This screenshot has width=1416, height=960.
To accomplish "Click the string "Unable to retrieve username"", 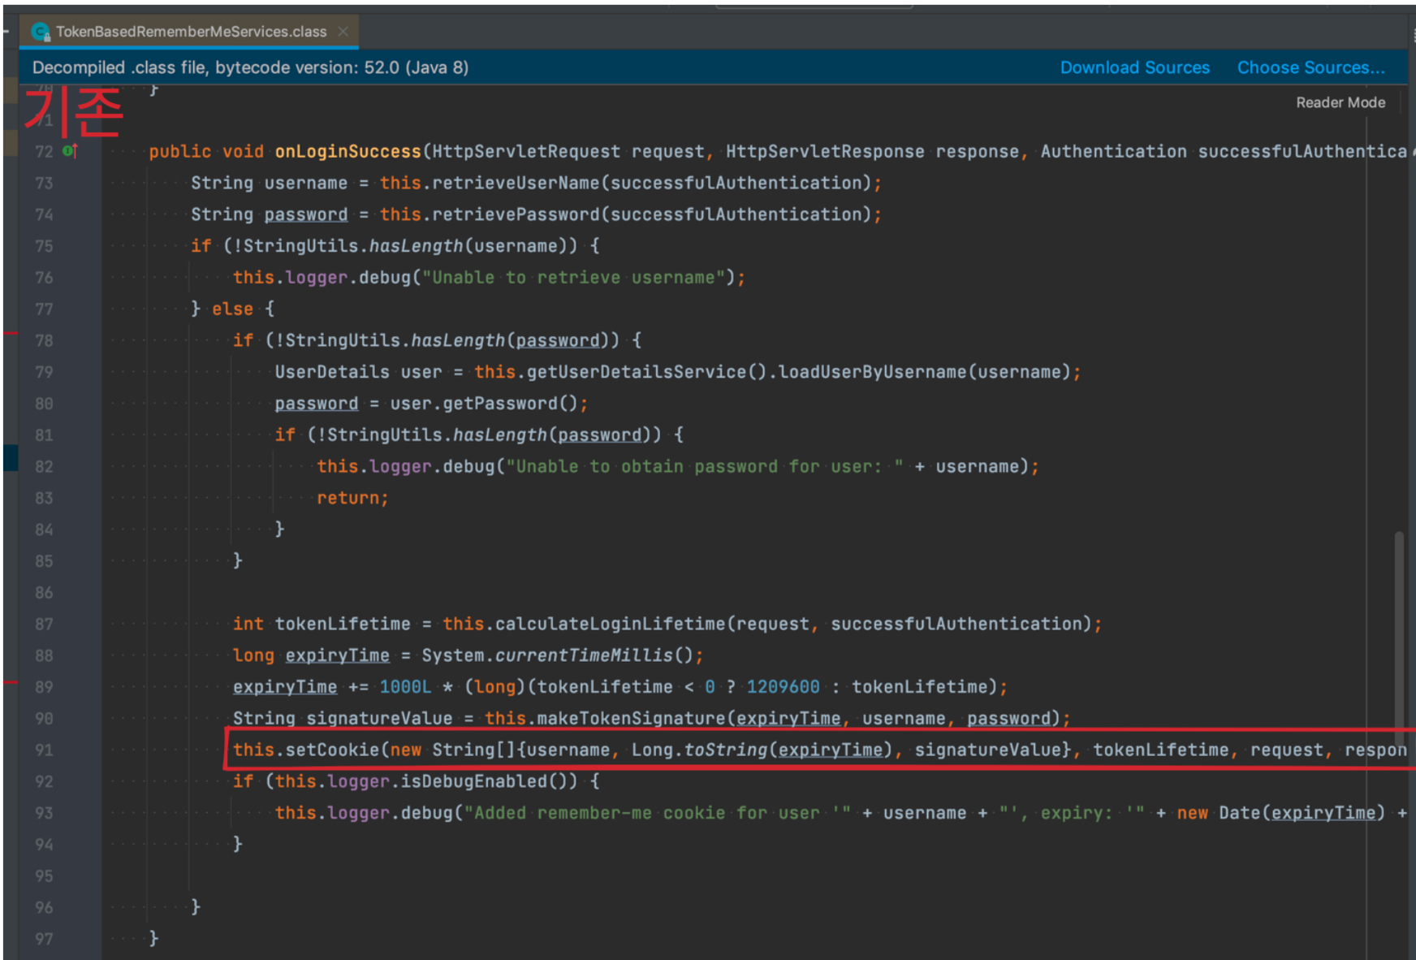I will [x=573, y=278].
